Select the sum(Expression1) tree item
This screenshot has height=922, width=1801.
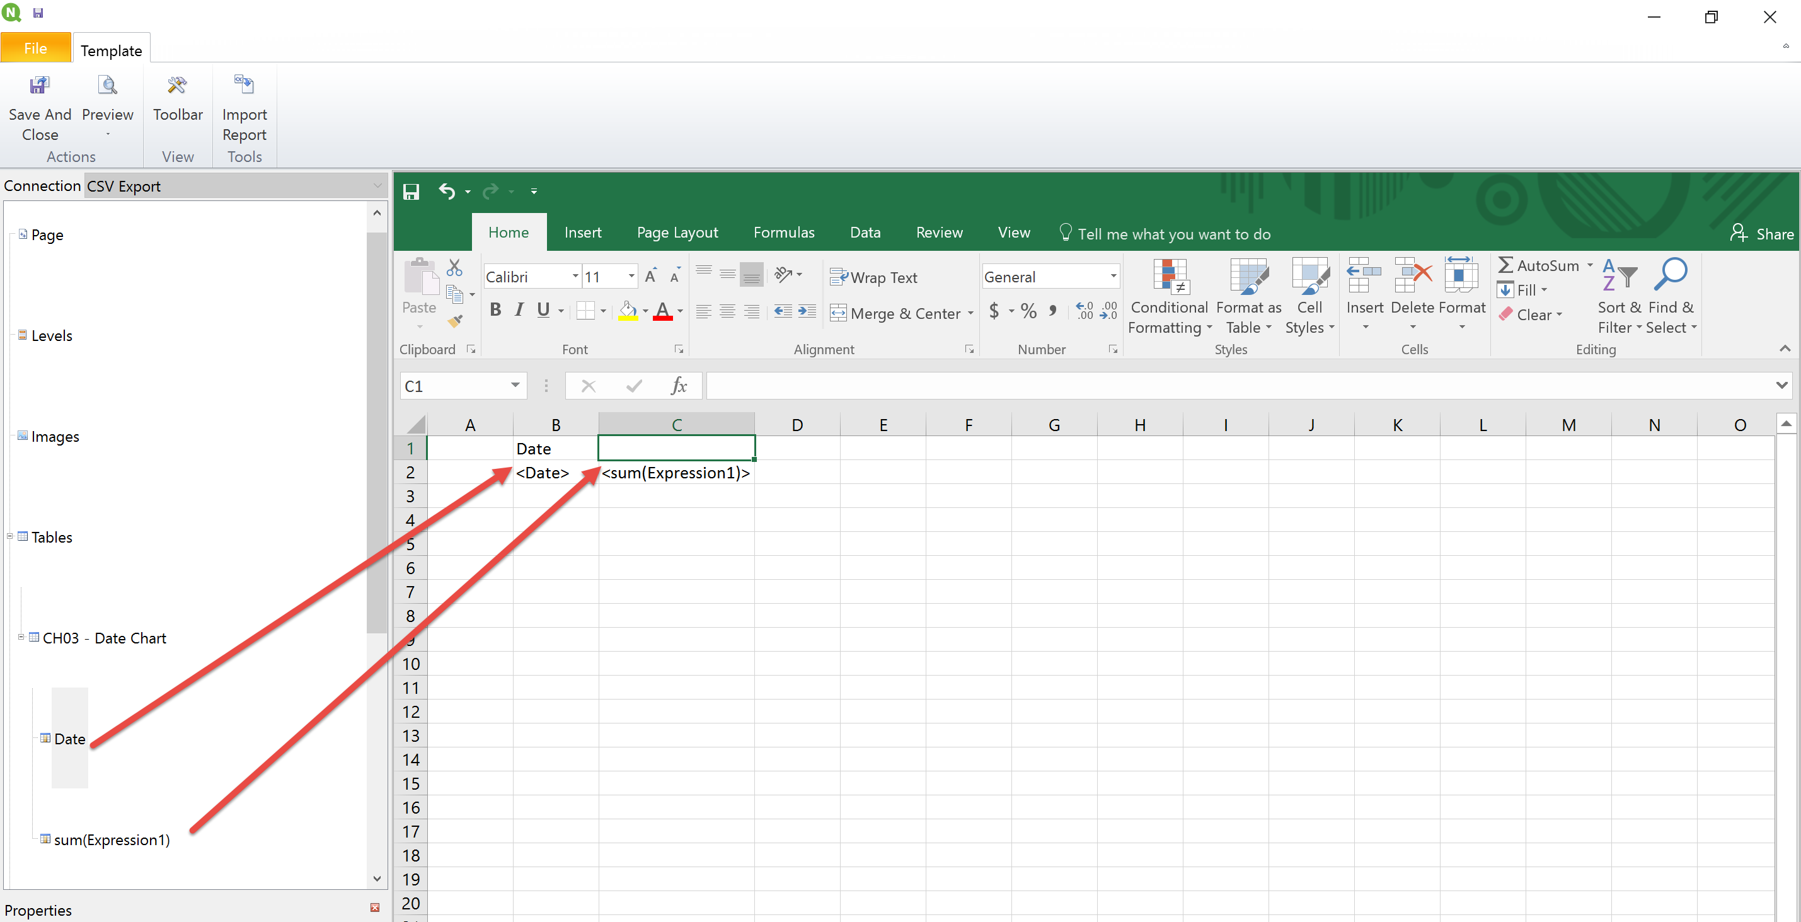(112, 839)
